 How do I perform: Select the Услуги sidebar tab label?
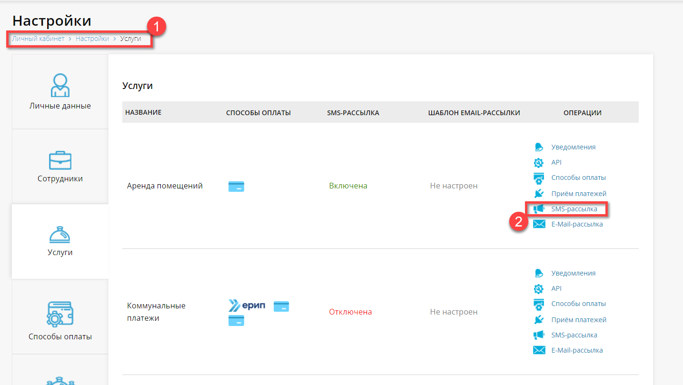(x=60, y=252)
